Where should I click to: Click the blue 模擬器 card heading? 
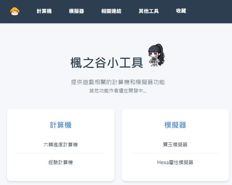tap(175, 125)
